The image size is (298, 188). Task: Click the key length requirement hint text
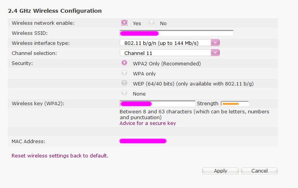click(x=194, y=114)
